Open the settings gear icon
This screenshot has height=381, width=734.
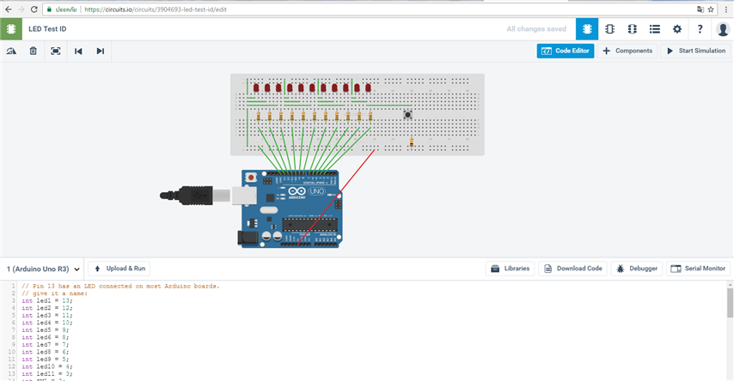(x=677, y=28)
